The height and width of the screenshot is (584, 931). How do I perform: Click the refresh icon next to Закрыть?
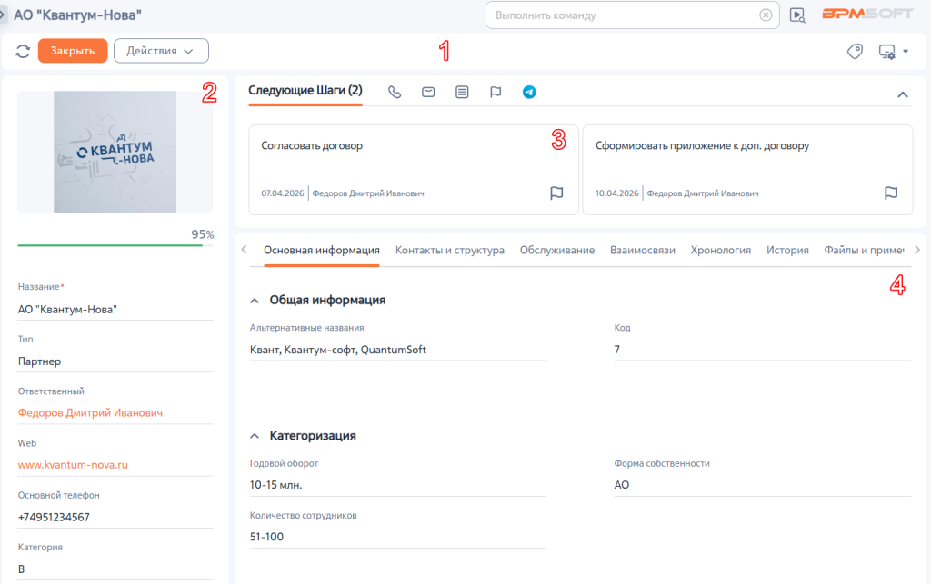click(x=23, y=51)
